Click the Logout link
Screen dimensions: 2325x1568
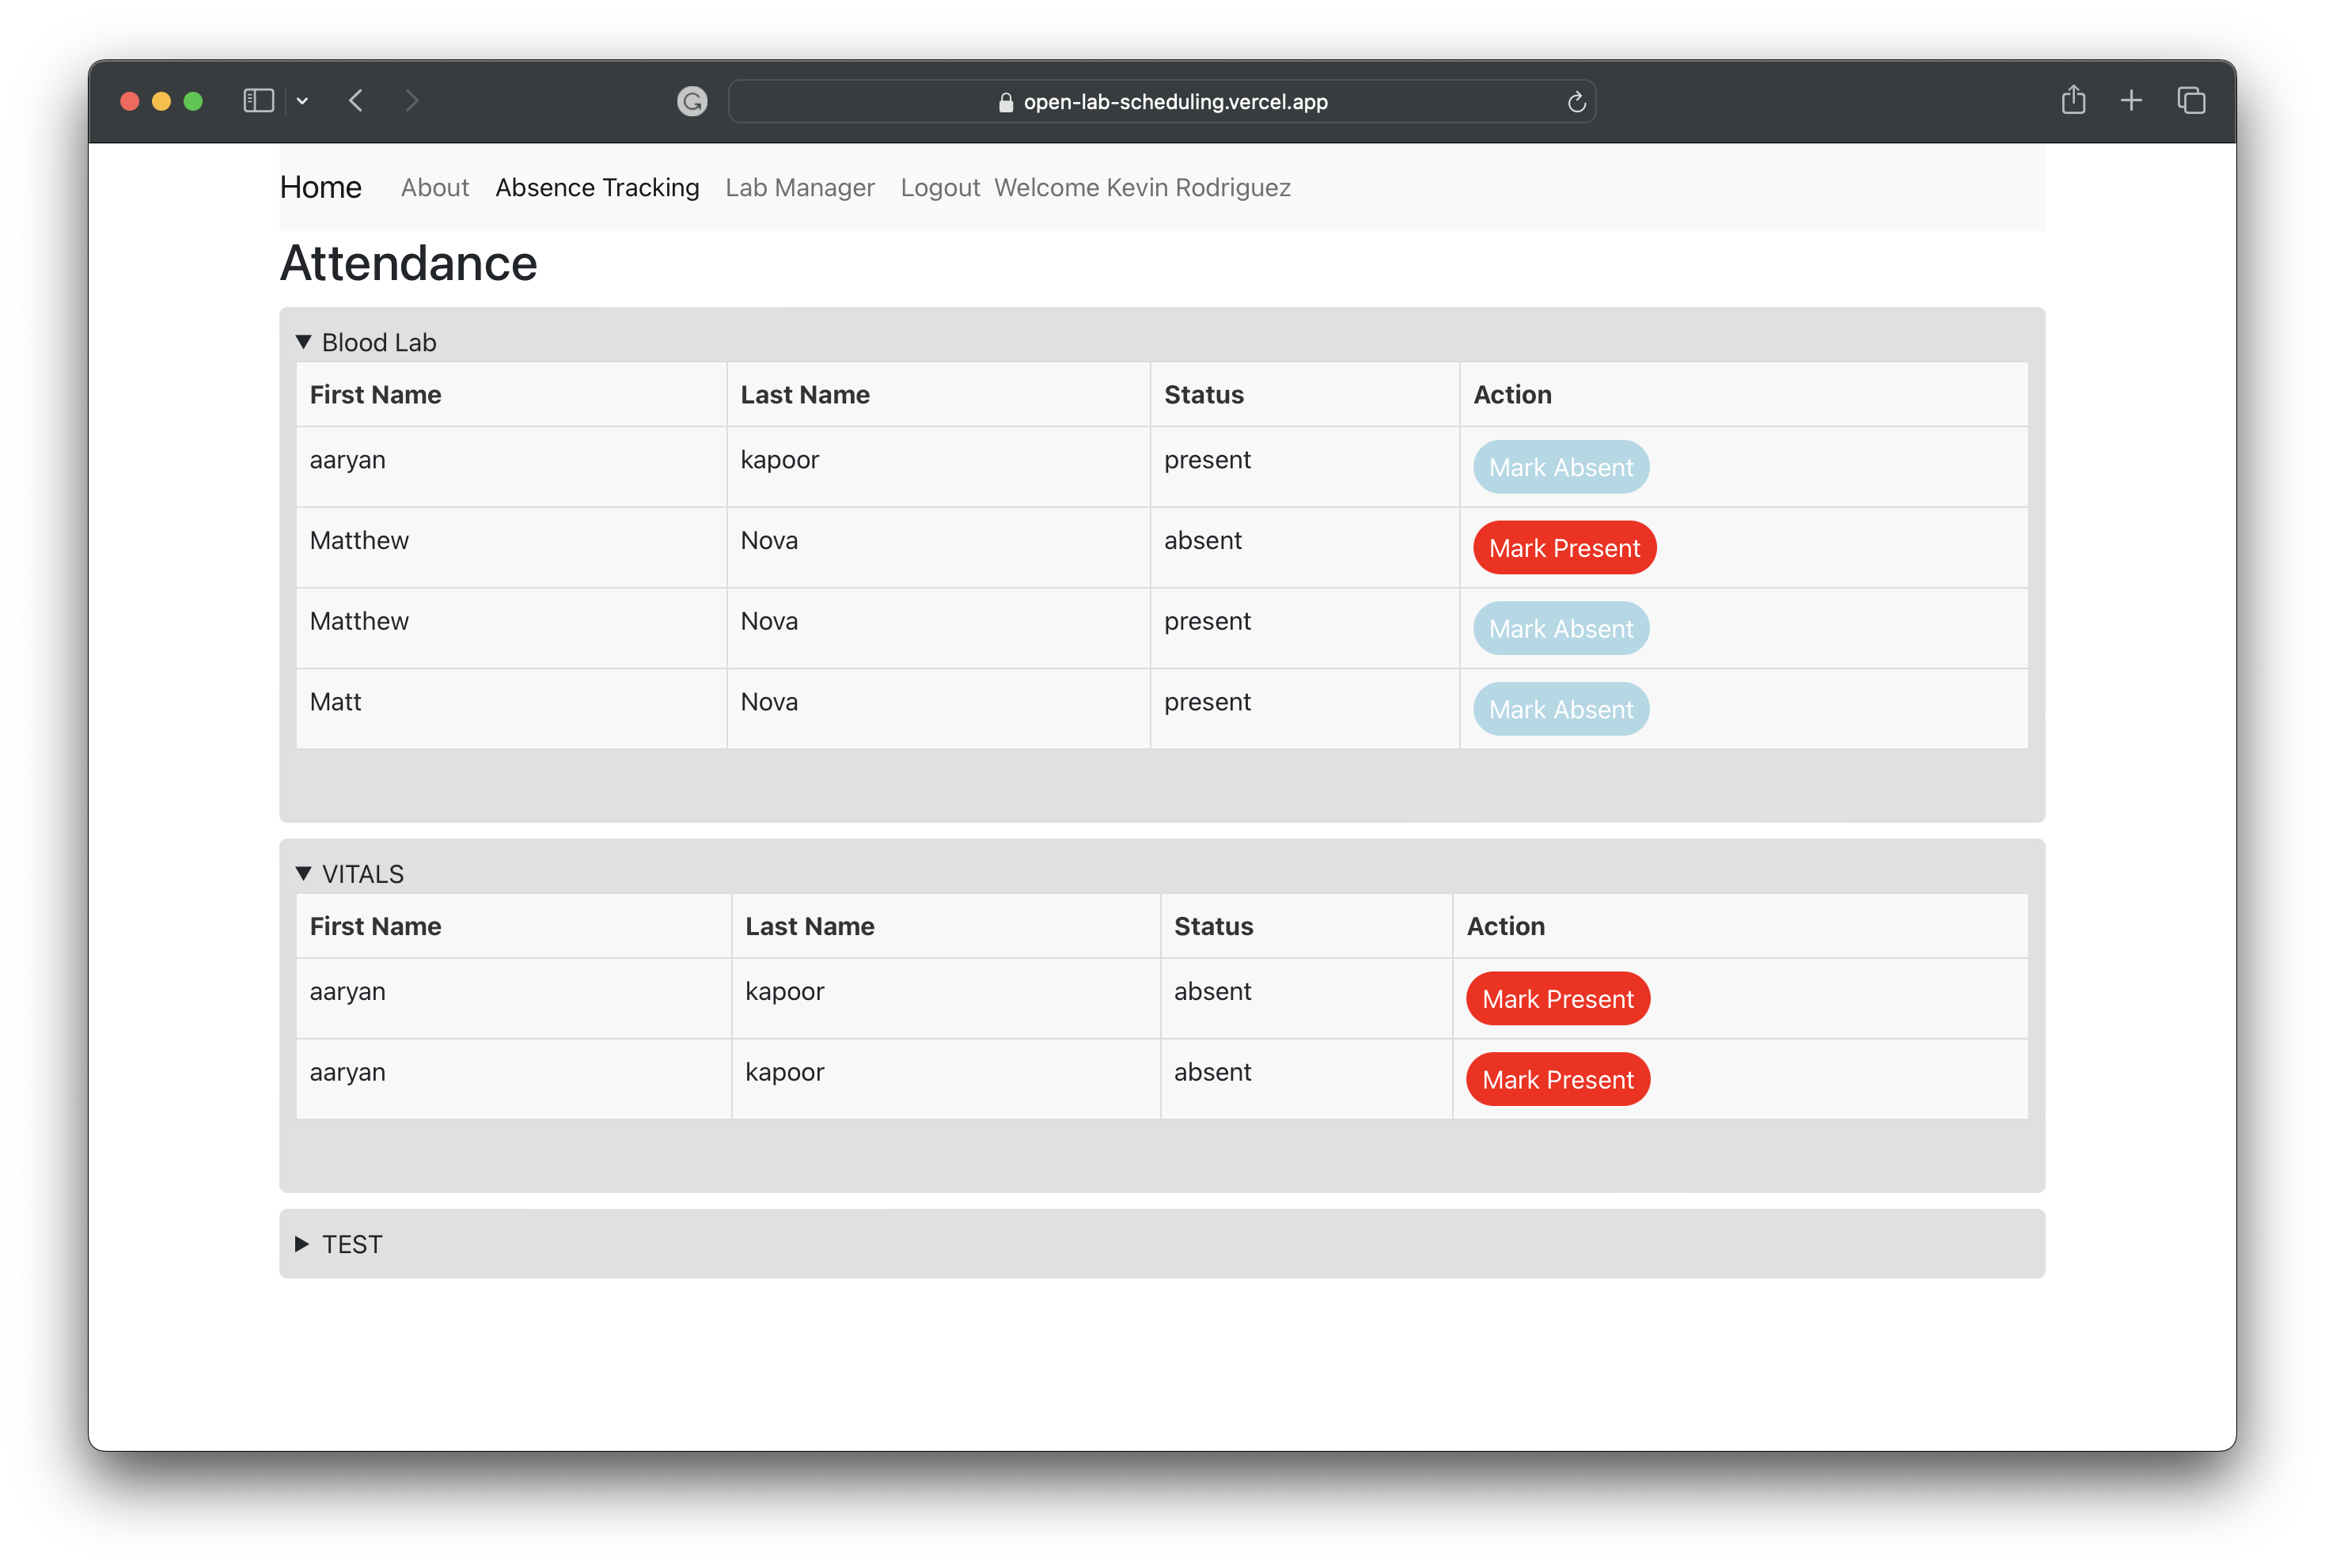point(939,188)
